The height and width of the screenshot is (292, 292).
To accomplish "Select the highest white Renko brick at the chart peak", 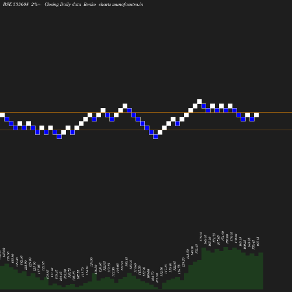I will pyautogui.click(x=199, y=102).
